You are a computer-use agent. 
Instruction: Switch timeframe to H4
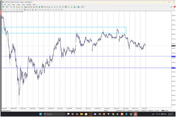(53, 10)
